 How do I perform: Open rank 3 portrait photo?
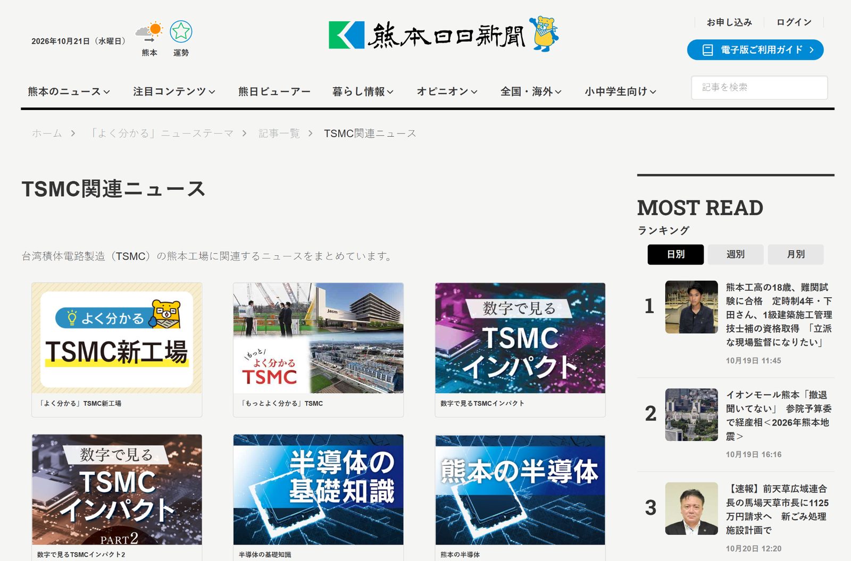click(x=691, y=508)
